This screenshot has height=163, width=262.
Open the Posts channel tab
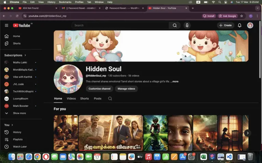pos(98,98)
